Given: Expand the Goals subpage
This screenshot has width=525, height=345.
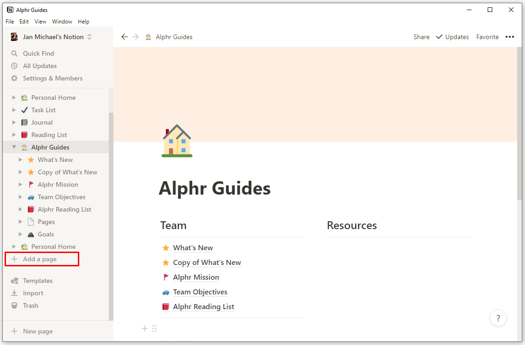Looking at the screenshot, I should pos(20,234).
